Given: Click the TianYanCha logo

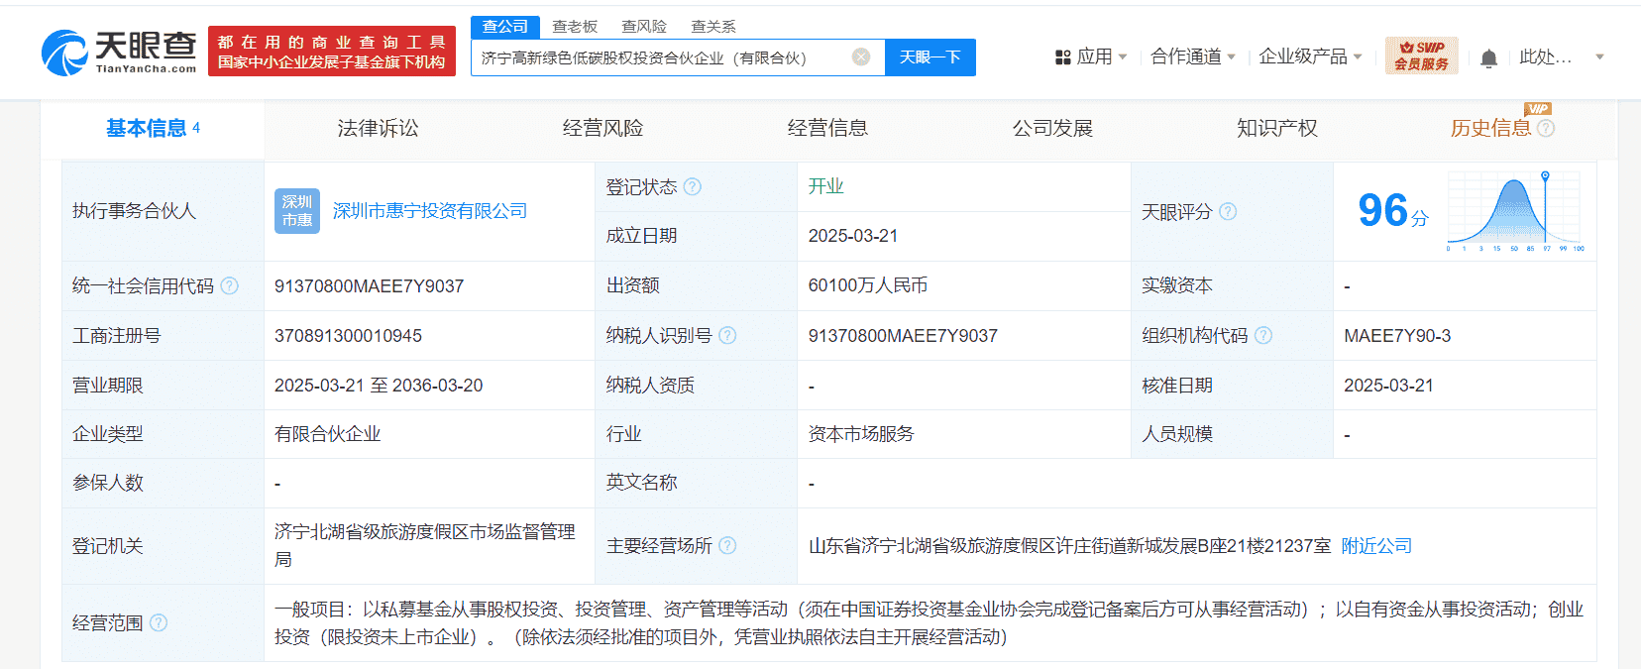Looking at the screenshot, I should (119, 52).
